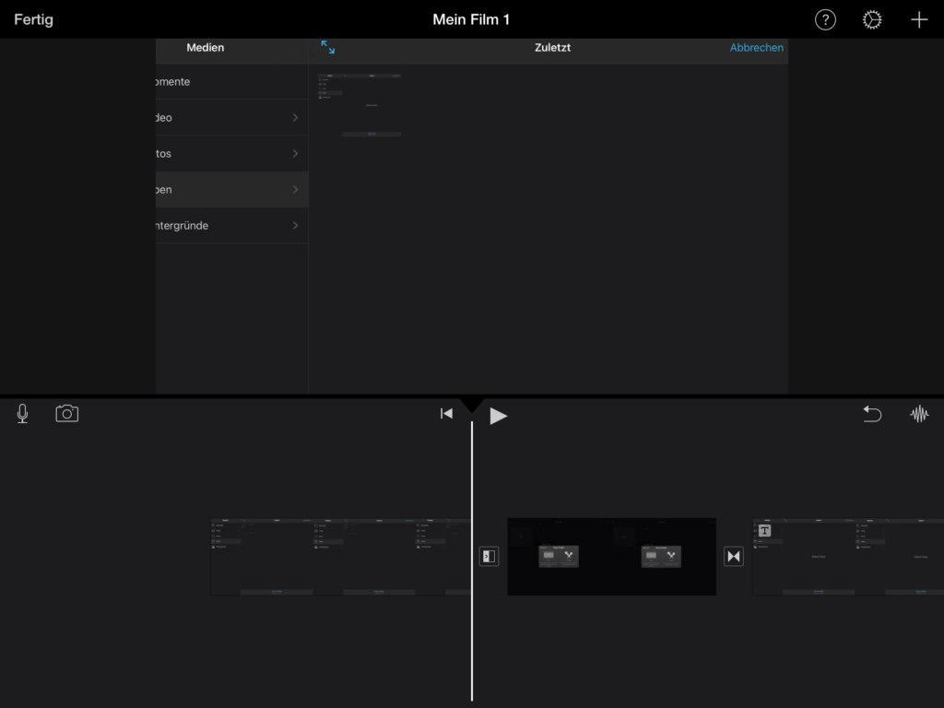Select the title 'T' badge on clip

(764, 530)
